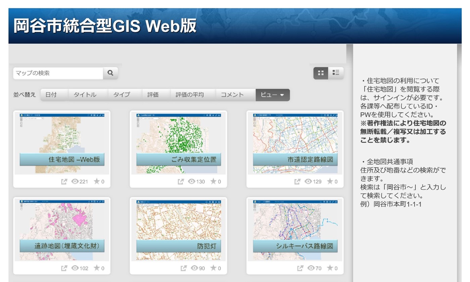This screenshot has height=282, width=470.
Task: Open 住宅地図 card via external link icon
Action: pyautogui.click(x=64, y=182)
